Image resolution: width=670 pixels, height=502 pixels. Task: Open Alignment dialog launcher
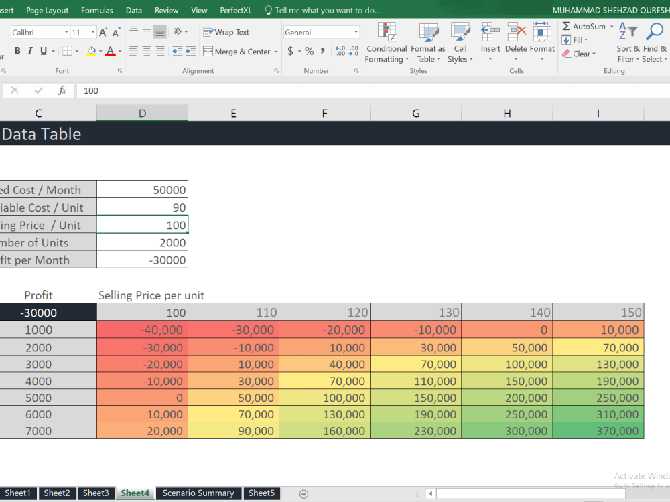[276, 71]
